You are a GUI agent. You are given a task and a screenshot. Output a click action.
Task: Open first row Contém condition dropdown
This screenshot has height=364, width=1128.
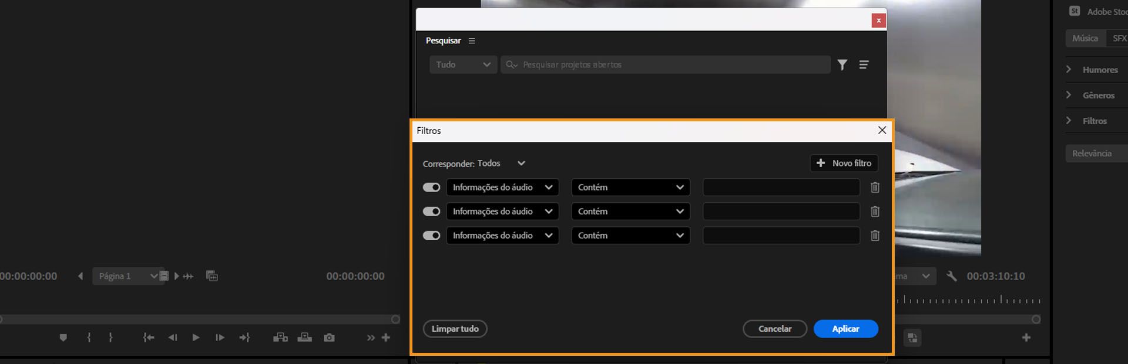pos(631,188)
